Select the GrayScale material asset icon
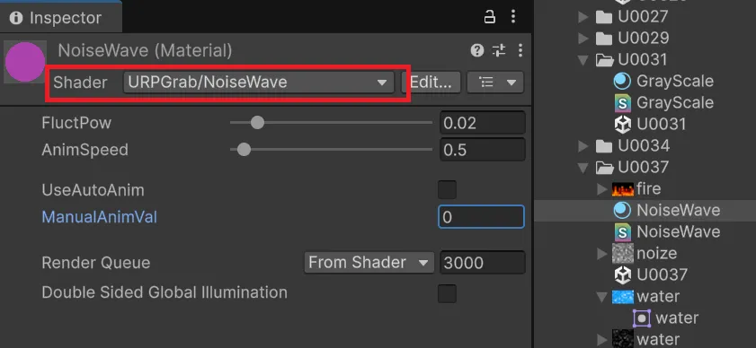The width and height of the screenshot is (756, 348). pyautogui.click(x=622, y=81)
